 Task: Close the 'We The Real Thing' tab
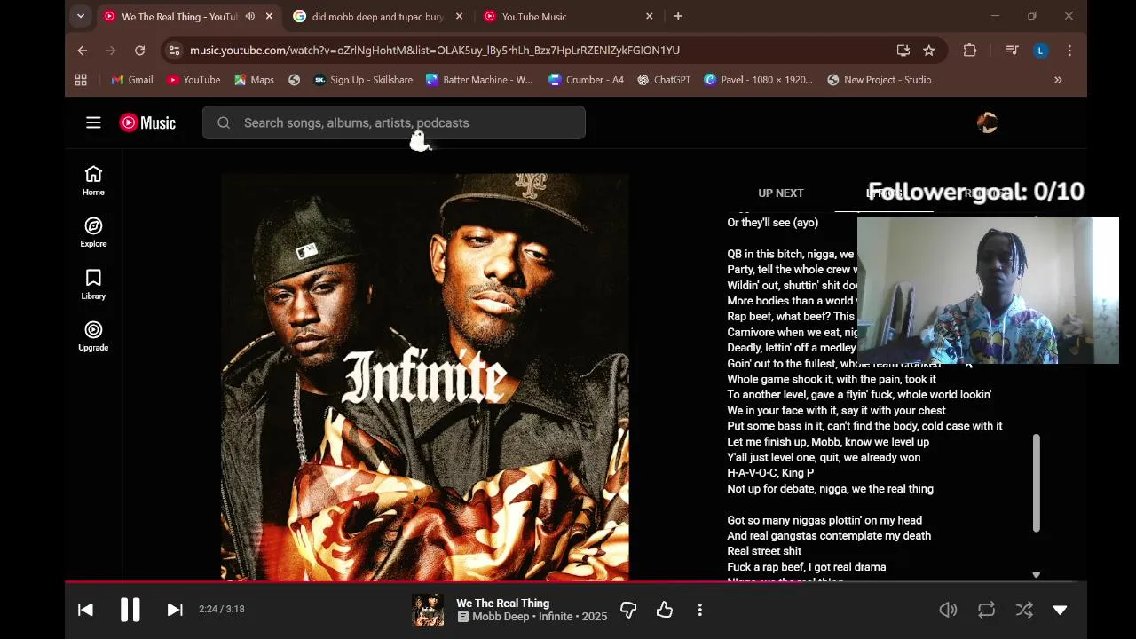(x=269, y=16)
